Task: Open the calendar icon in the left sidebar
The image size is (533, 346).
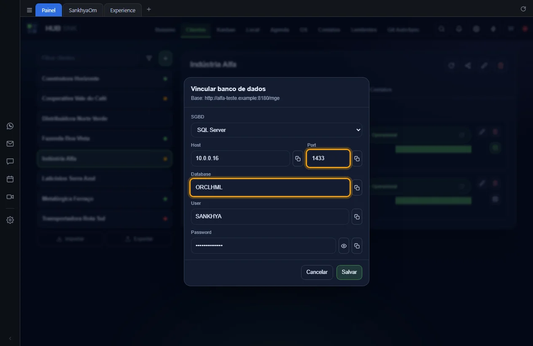Action: point(10,179)
